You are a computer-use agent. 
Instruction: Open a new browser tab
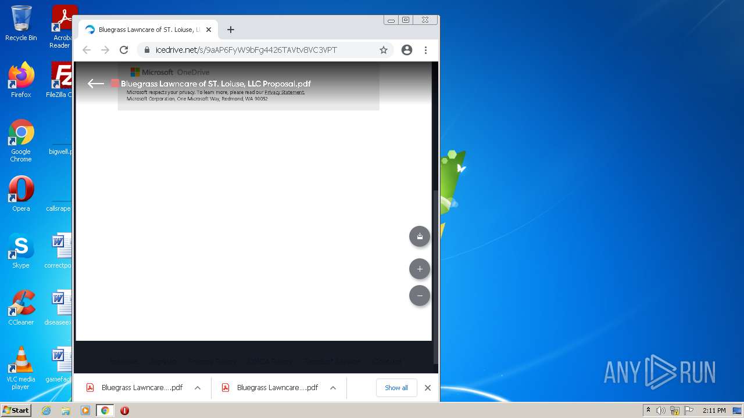231,30
